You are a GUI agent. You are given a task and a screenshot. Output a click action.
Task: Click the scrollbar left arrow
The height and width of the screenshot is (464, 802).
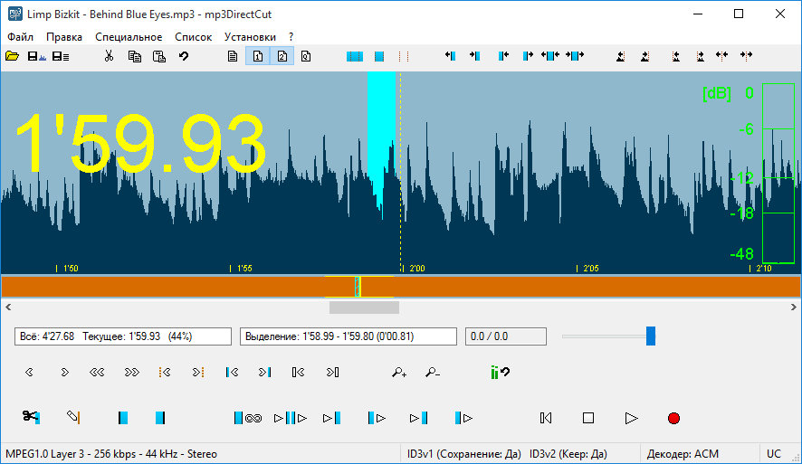point(8,308)
